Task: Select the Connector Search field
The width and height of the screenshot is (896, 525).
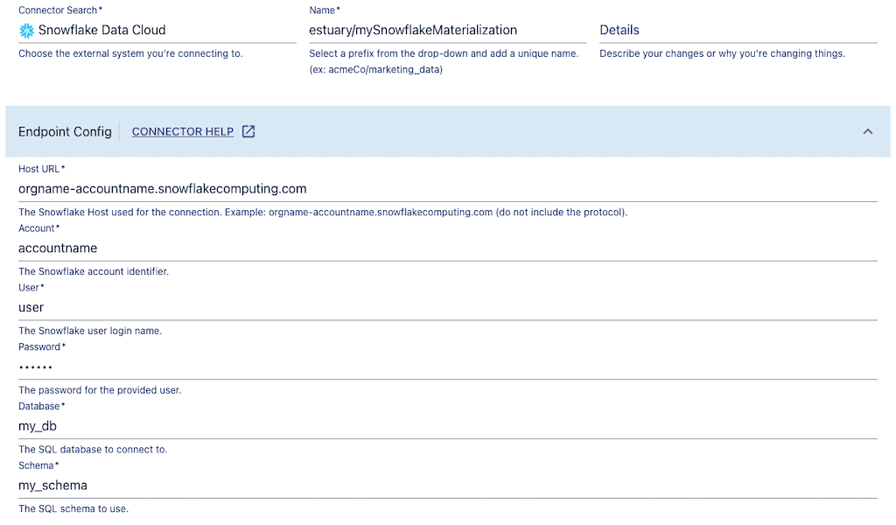Action: click(157, 31)
